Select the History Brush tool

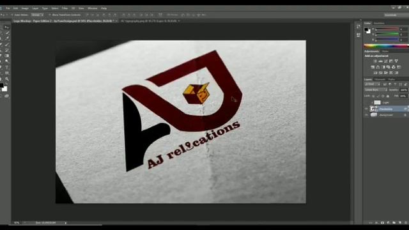(7, 50)
